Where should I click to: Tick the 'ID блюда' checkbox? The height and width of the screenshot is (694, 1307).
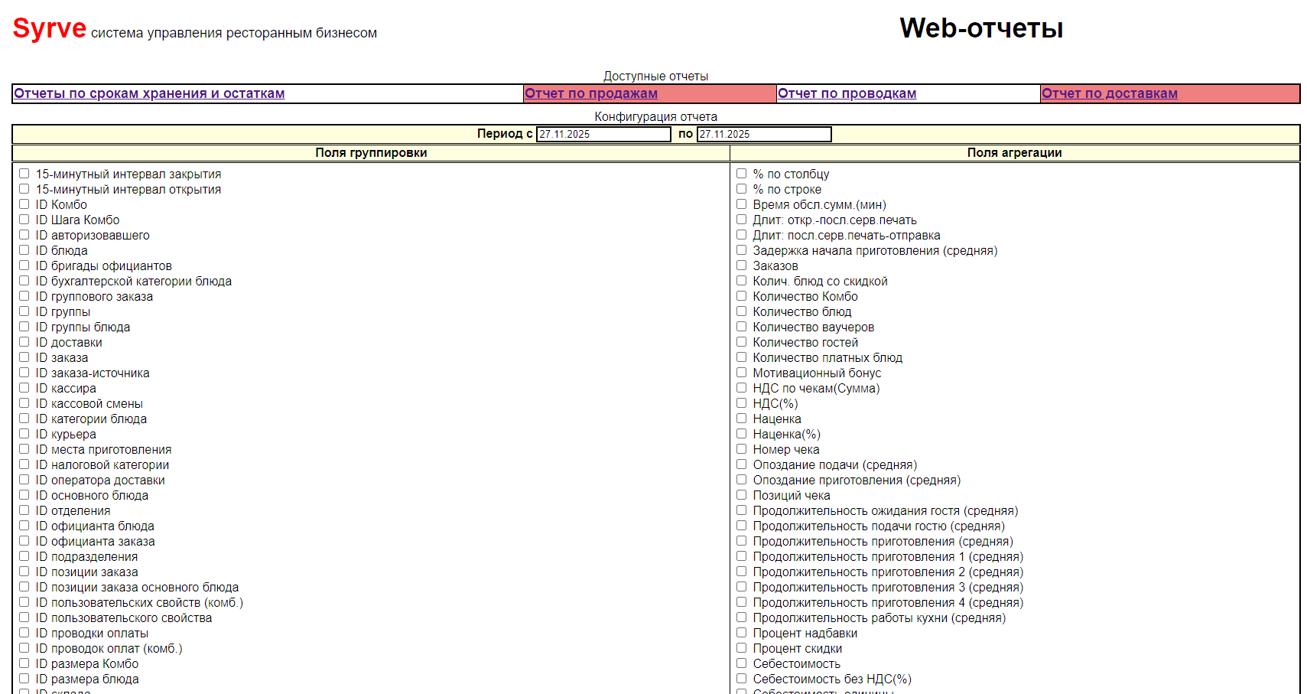24,250
